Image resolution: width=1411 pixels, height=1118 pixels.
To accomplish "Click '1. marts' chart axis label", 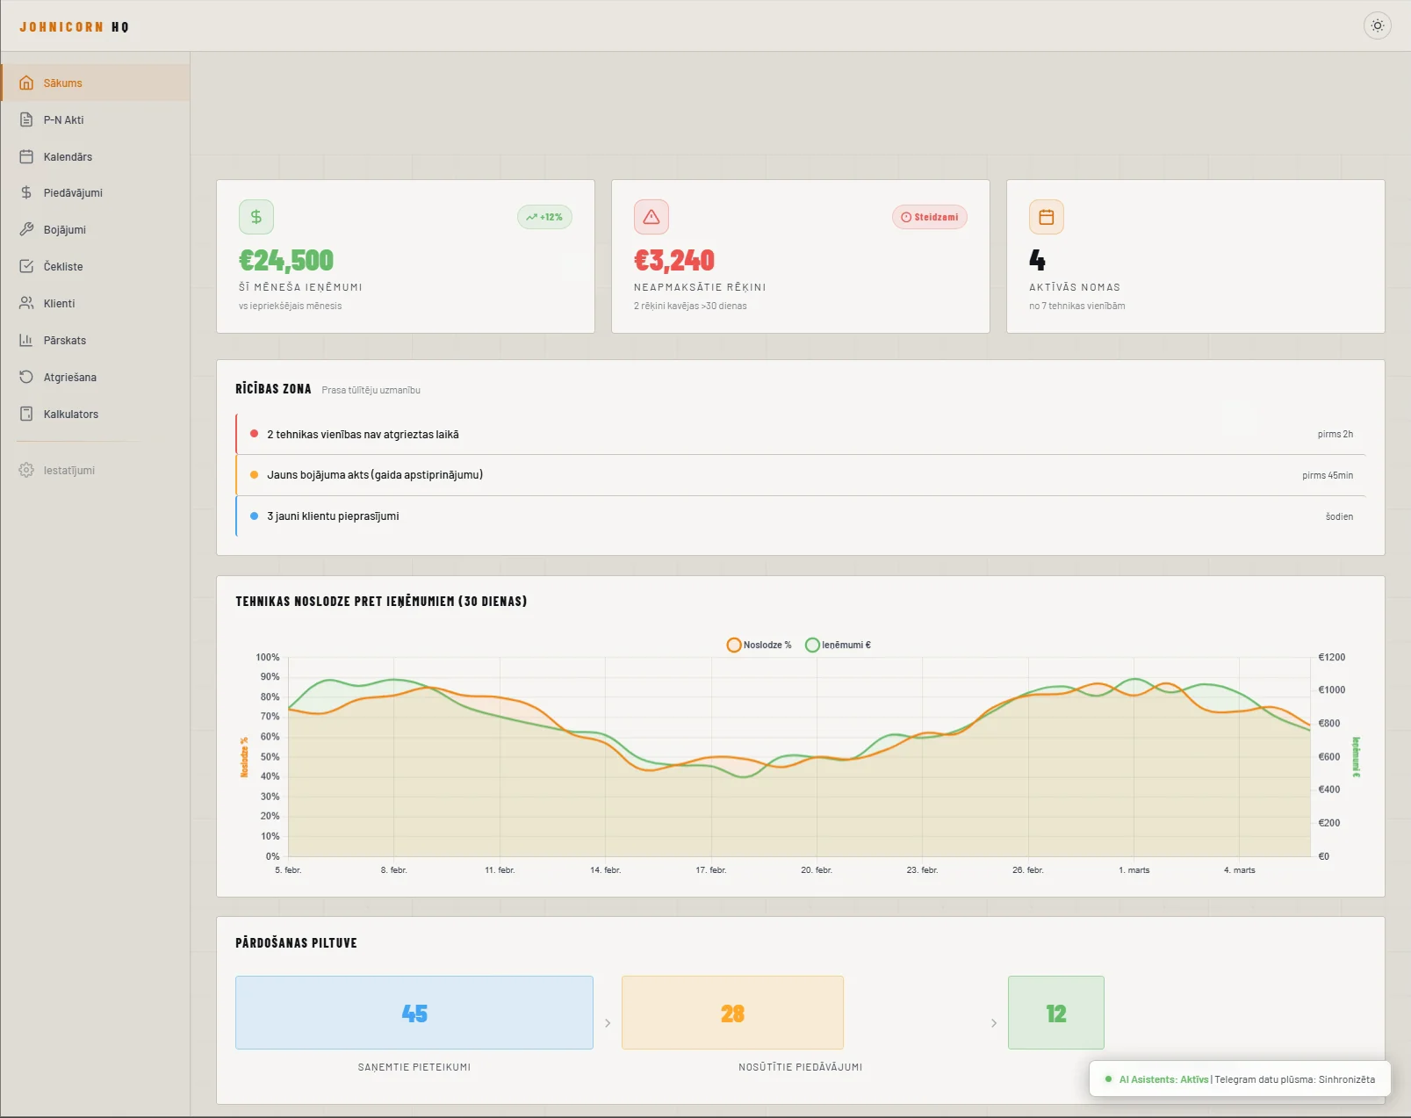I will tap(1134, 870).
